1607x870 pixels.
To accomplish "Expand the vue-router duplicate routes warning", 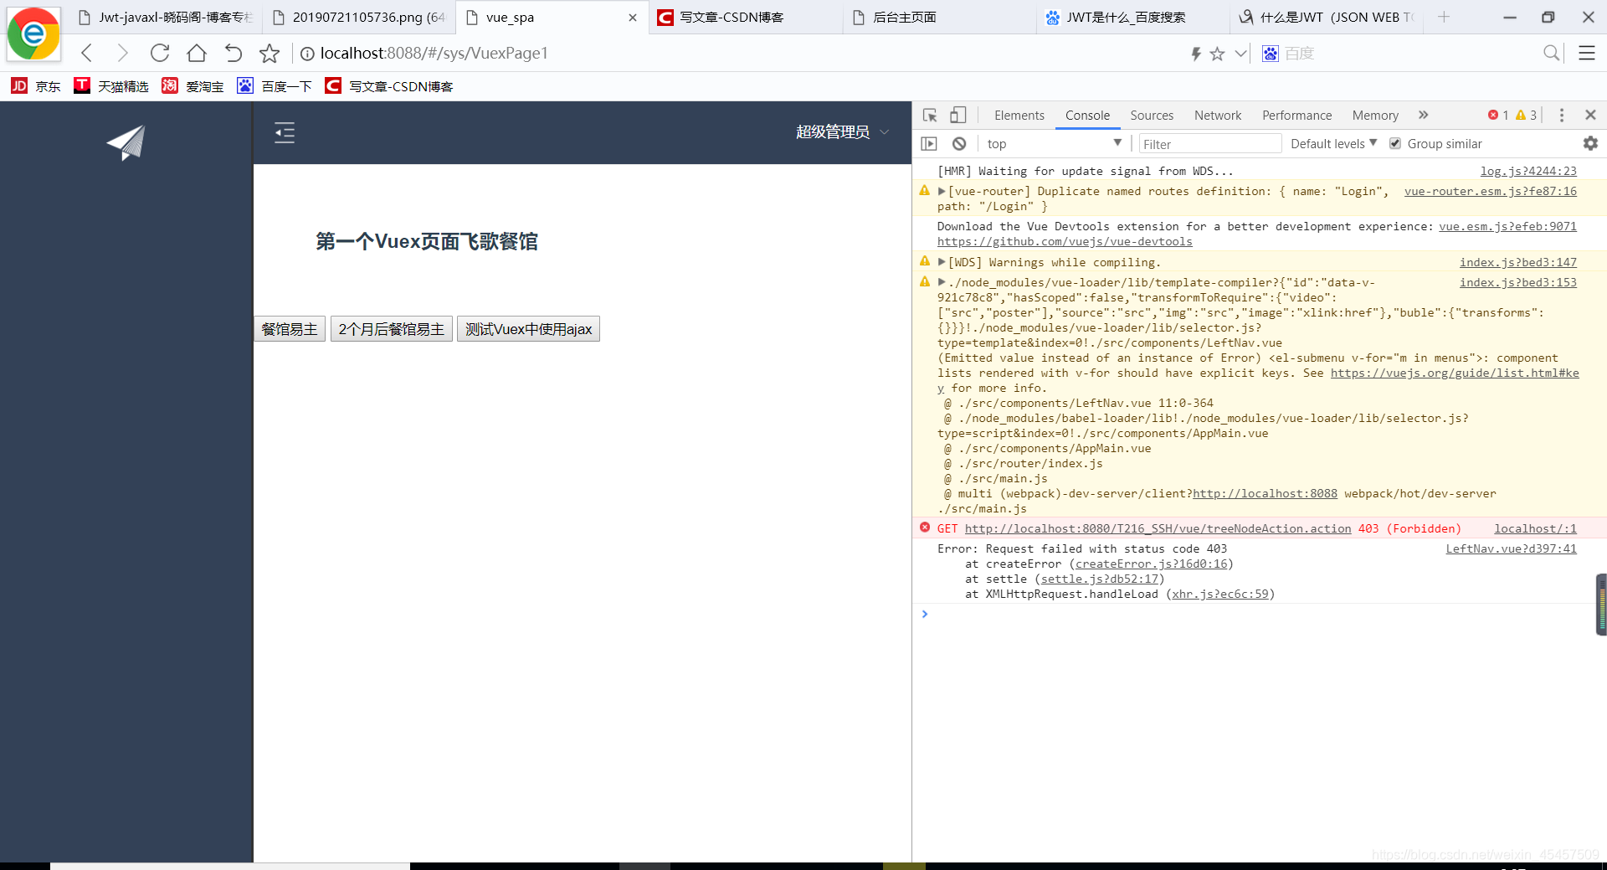I will pyautogui.click(x=942, y=192).
